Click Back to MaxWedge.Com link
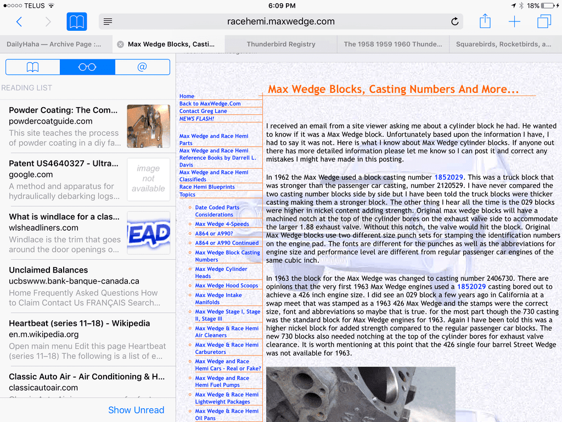This screenshot has width=562, height=422. (210, 103)
